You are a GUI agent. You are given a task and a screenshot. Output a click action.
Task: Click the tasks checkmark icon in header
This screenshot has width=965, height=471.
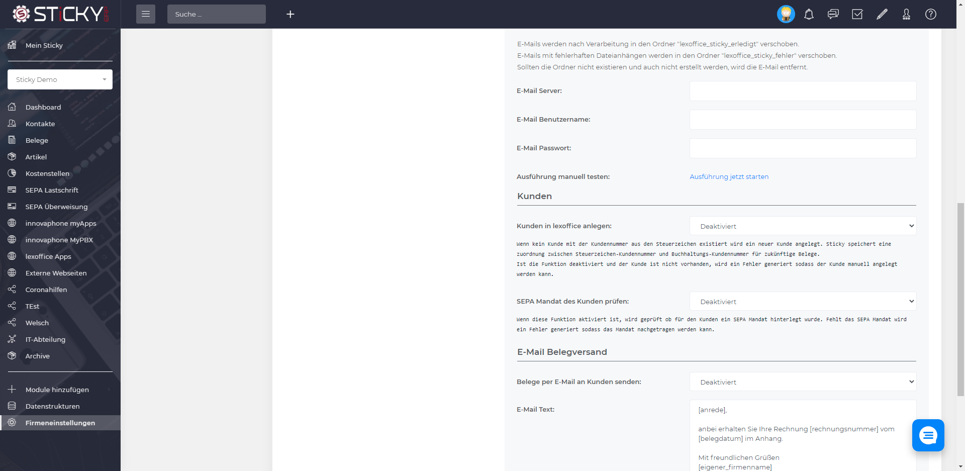pyautogui.click(x=857, y=14)
